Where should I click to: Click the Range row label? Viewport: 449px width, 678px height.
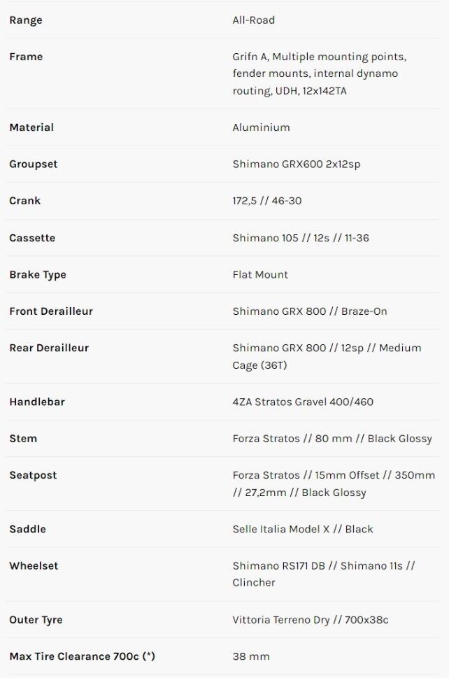[x=26, y=20]
